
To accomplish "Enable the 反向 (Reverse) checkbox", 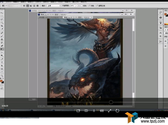I will (81, 6).
